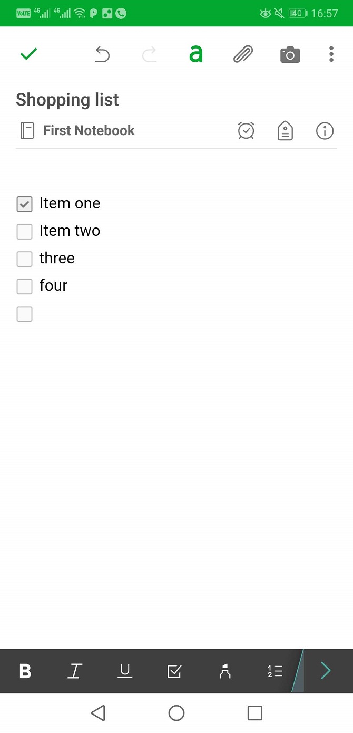Insert a checkbox from the formatting toolbar
353x733 pixels.
(174, 671)
